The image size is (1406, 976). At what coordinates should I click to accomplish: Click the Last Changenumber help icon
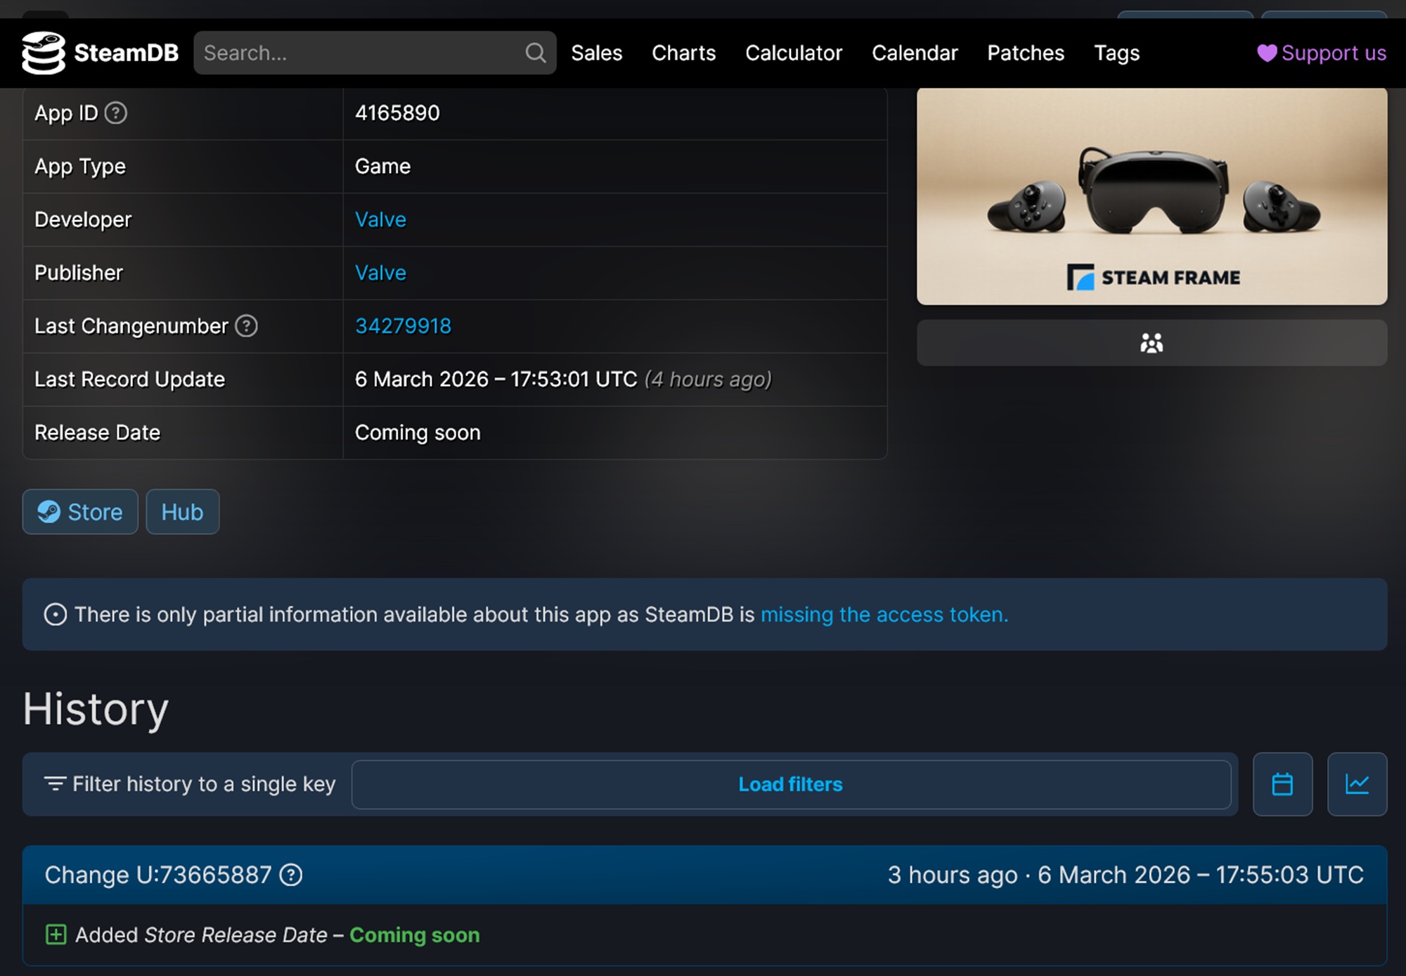pyautogui.click(x=246, y=326)
